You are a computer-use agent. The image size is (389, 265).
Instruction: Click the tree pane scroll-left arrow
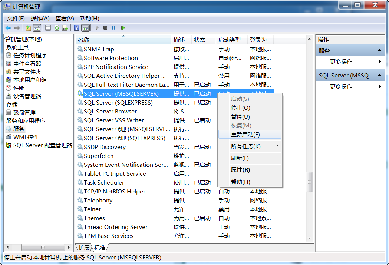tap(8, 247)
